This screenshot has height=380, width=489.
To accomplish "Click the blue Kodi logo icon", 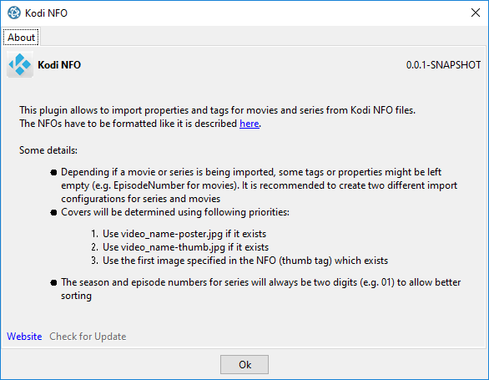I will pyautogui.click(x=20, y=64).
